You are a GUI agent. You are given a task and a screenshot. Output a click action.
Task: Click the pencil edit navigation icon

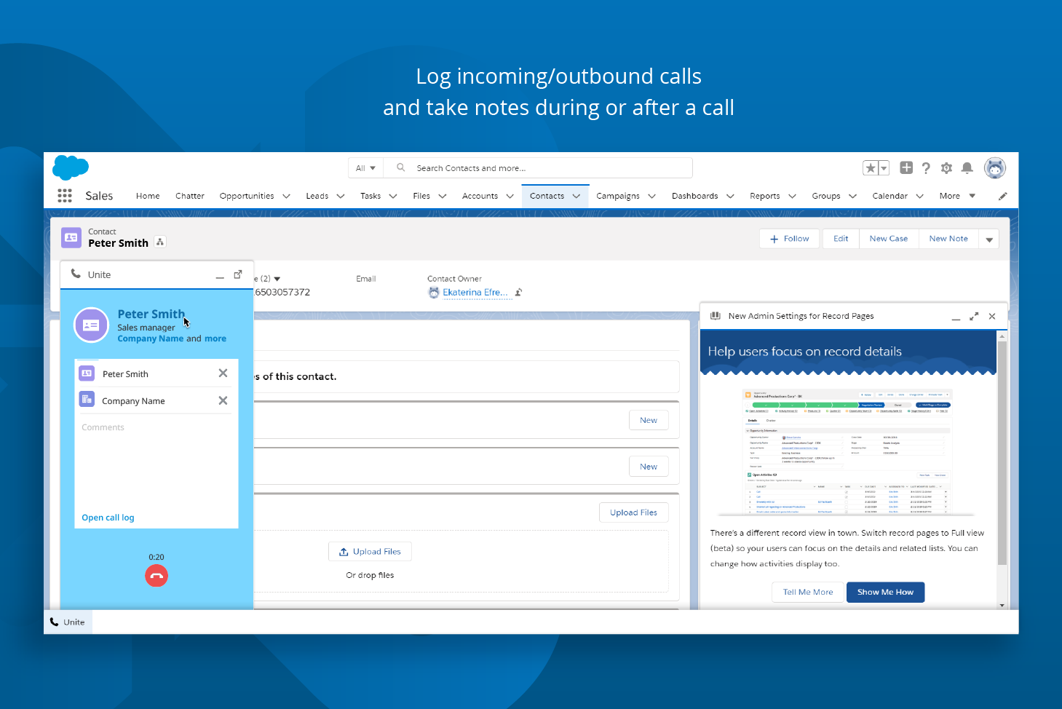pos(1003,196)
